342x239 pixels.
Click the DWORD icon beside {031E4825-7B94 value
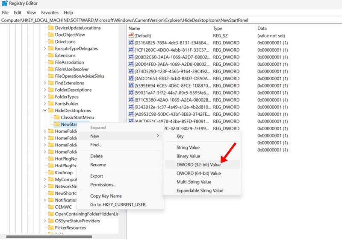[x=131, y=43]
